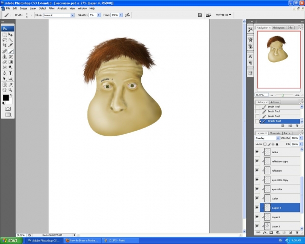Click the foreground color swatch
Viewport: 305px width, 244px height.
pos(6,98)
